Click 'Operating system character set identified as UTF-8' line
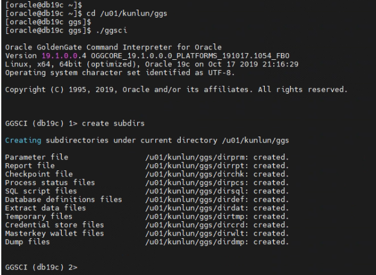The image size is (376, 275). (x=120, y=73)
